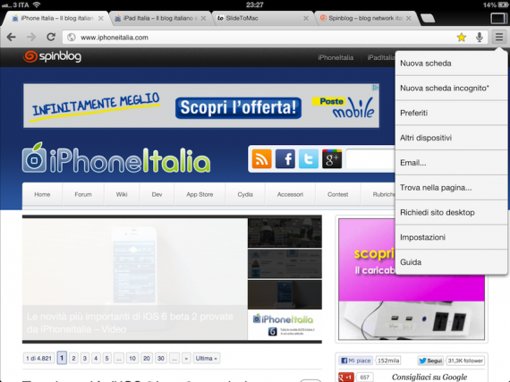Click the » next page button

(186, 358)
